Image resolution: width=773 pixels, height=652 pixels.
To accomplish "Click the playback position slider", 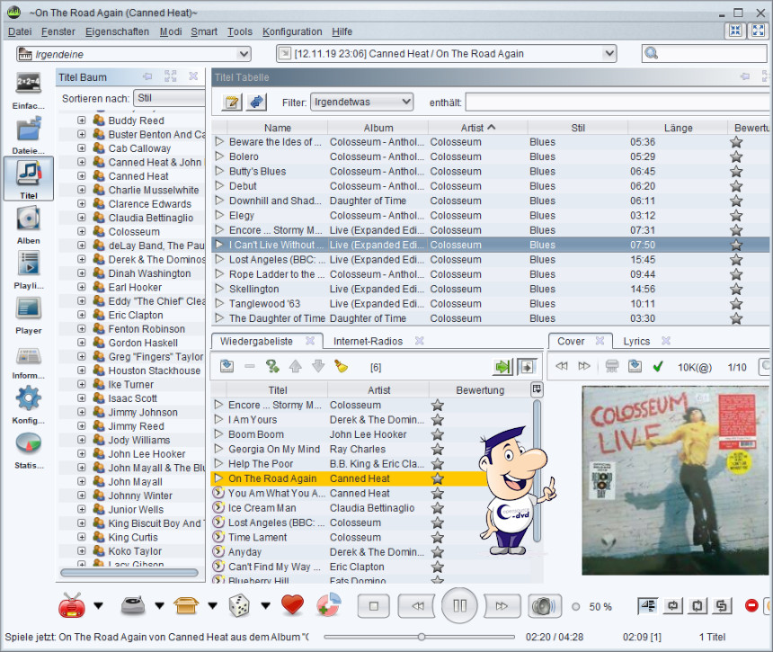I will click(x=421, y=637).
